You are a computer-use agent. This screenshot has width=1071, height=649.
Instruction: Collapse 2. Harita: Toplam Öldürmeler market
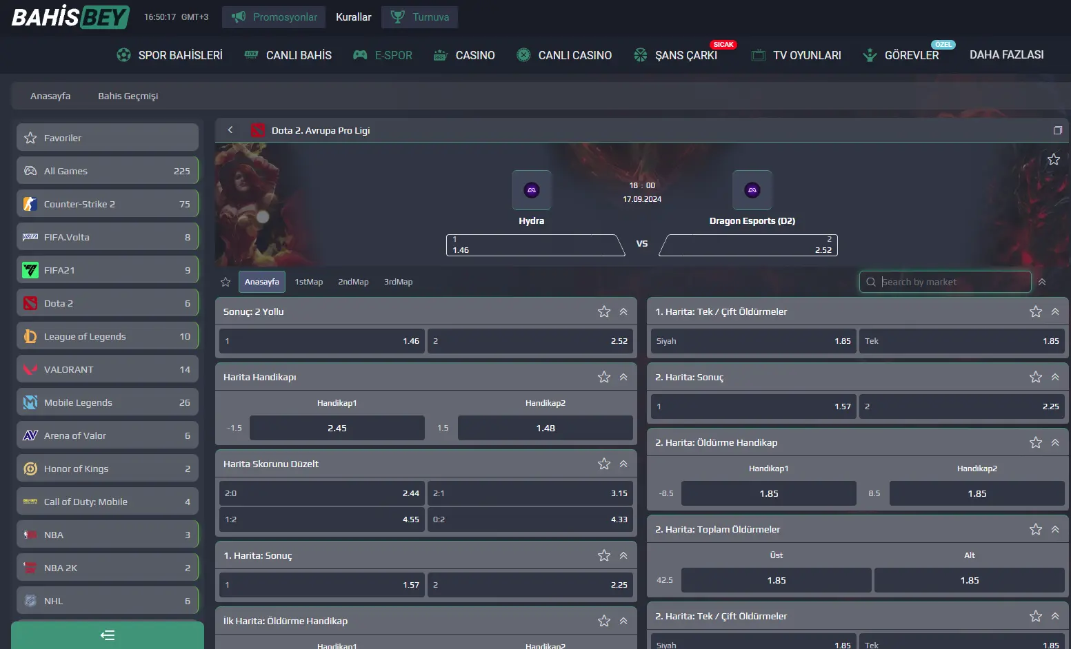pyautogui.click(x=1055, y=529)
